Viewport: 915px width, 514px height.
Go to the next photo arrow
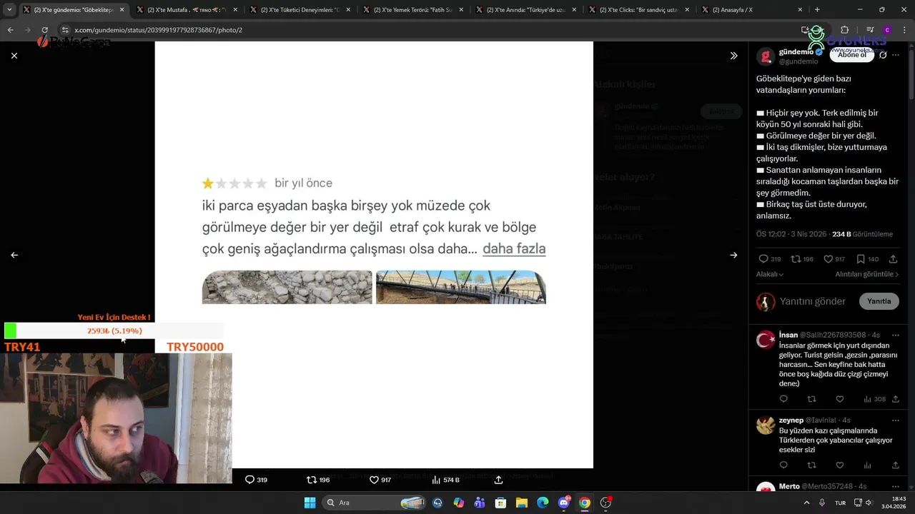point(733,255)
